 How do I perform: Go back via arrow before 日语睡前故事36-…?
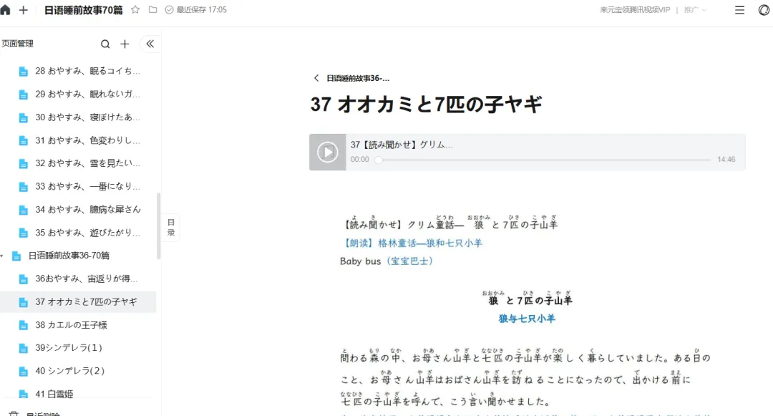click(316, 78)
